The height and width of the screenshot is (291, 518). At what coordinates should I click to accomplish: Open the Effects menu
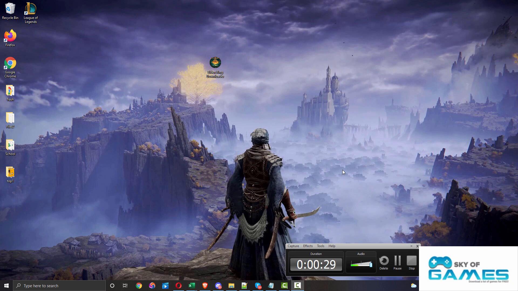click(308, 246)
